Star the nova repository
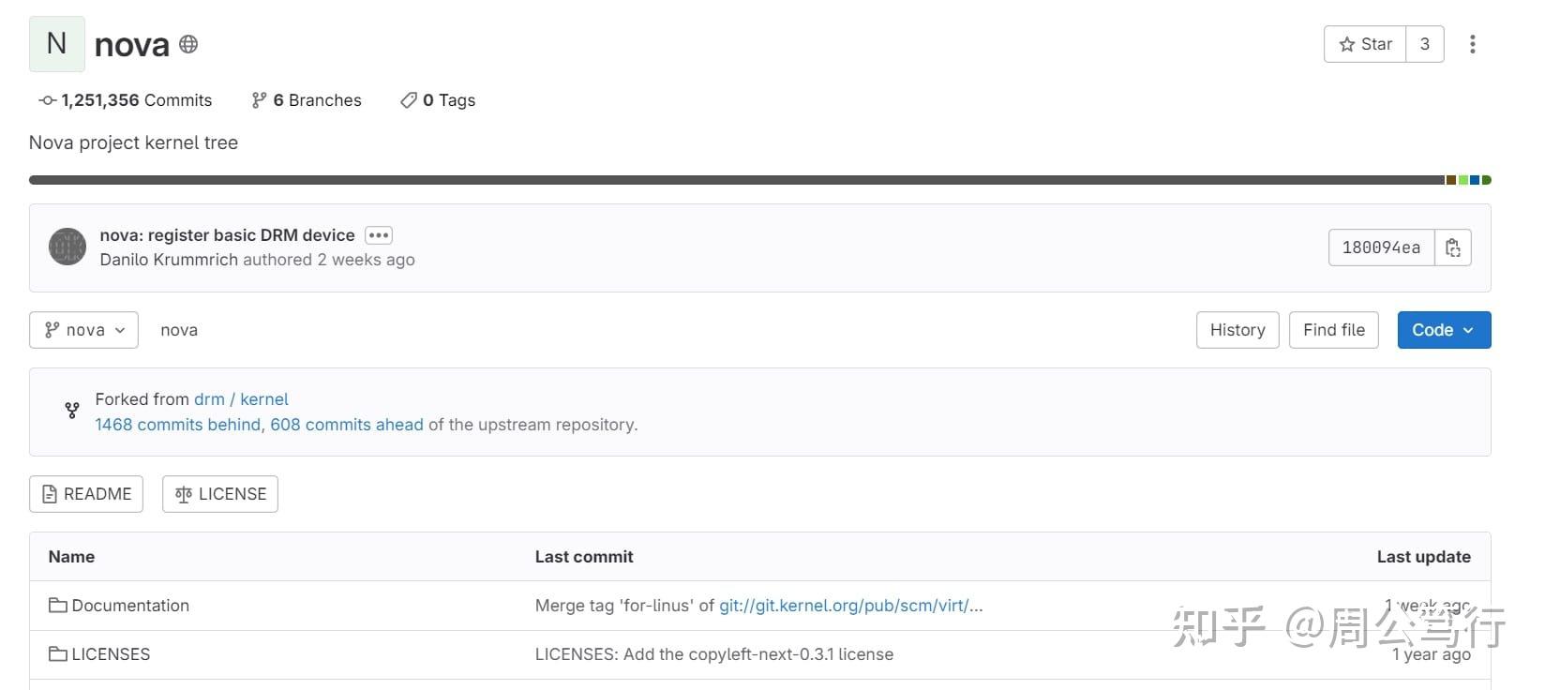This screenshot has width=1545, height=690. point(1364,43)
